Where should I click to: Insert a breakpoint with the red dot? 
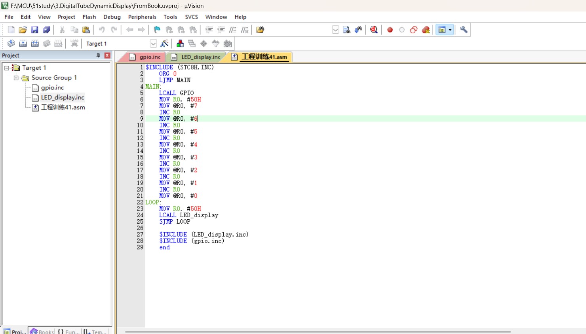click(390, 30)
